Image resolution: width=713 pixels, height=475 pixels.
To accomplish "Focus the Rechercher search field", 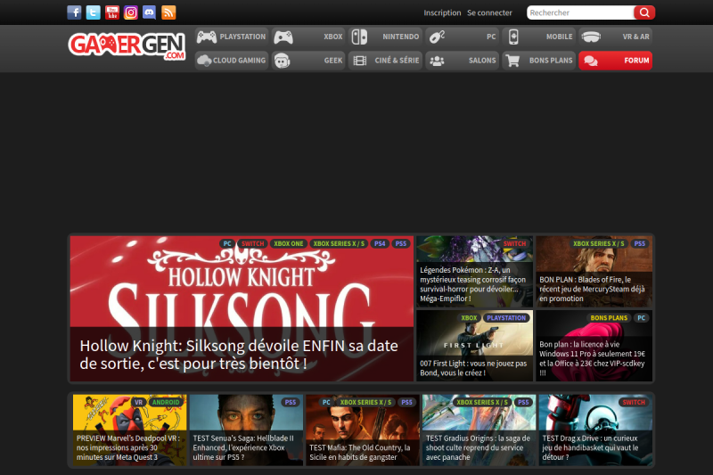I will coord(580,12).
